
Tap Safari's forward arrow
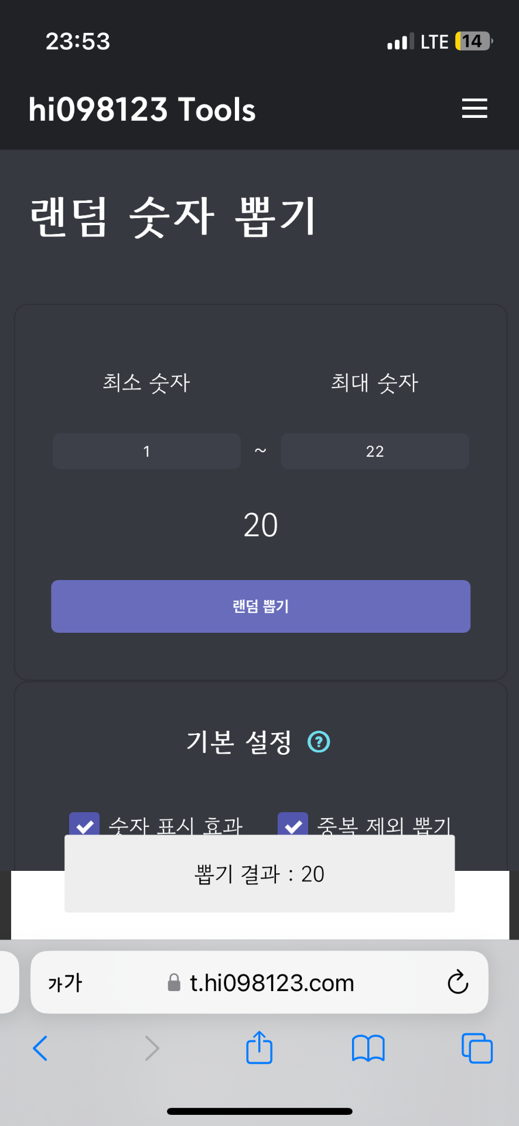coord(152,1048)
